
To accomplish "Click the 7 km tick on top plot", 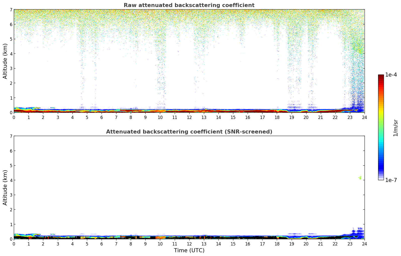I will point(11,10).
